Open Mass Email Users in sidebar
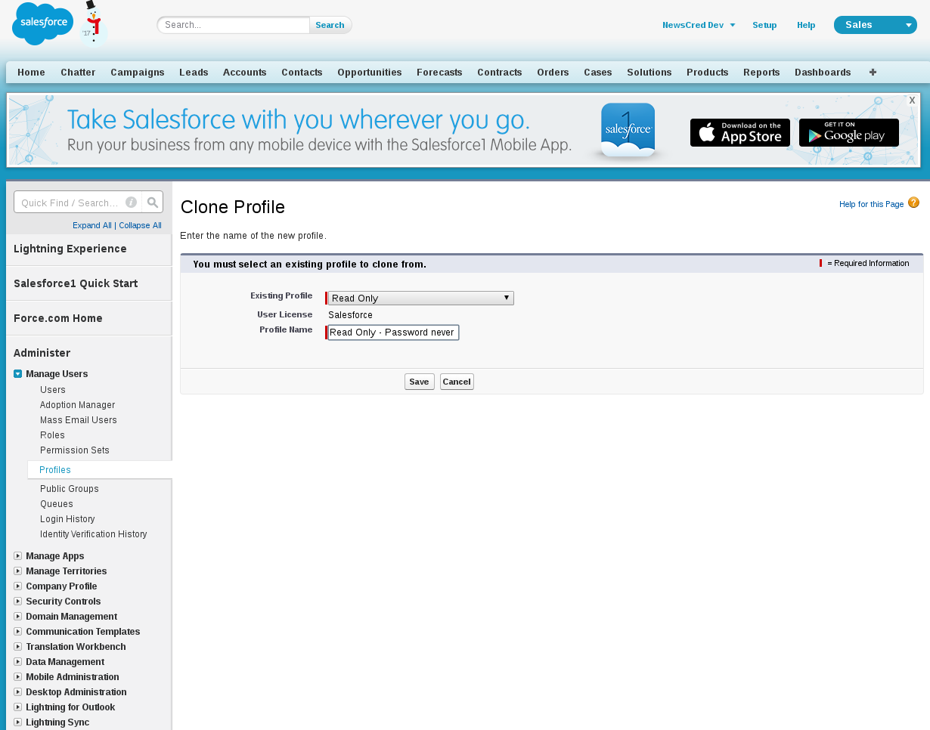The width and height of the screenshot is (930, 730). [79, 420]
